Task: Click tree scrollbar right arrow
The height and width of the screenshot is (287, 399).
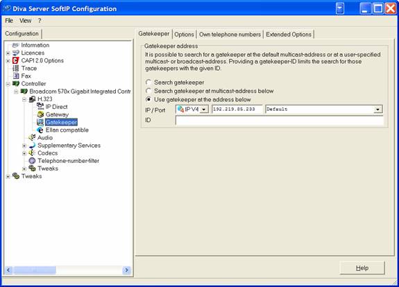Action: (126, 270)
